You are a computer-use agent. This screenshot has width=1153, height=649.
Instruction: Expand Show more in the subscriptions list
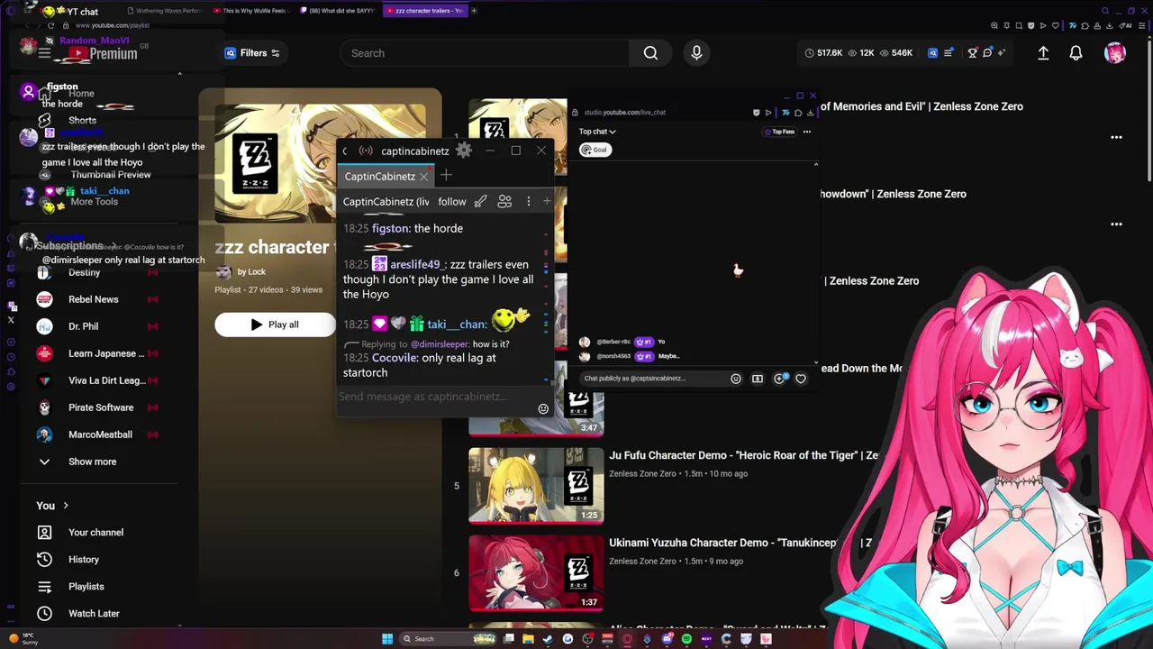[x=90, y=462]
